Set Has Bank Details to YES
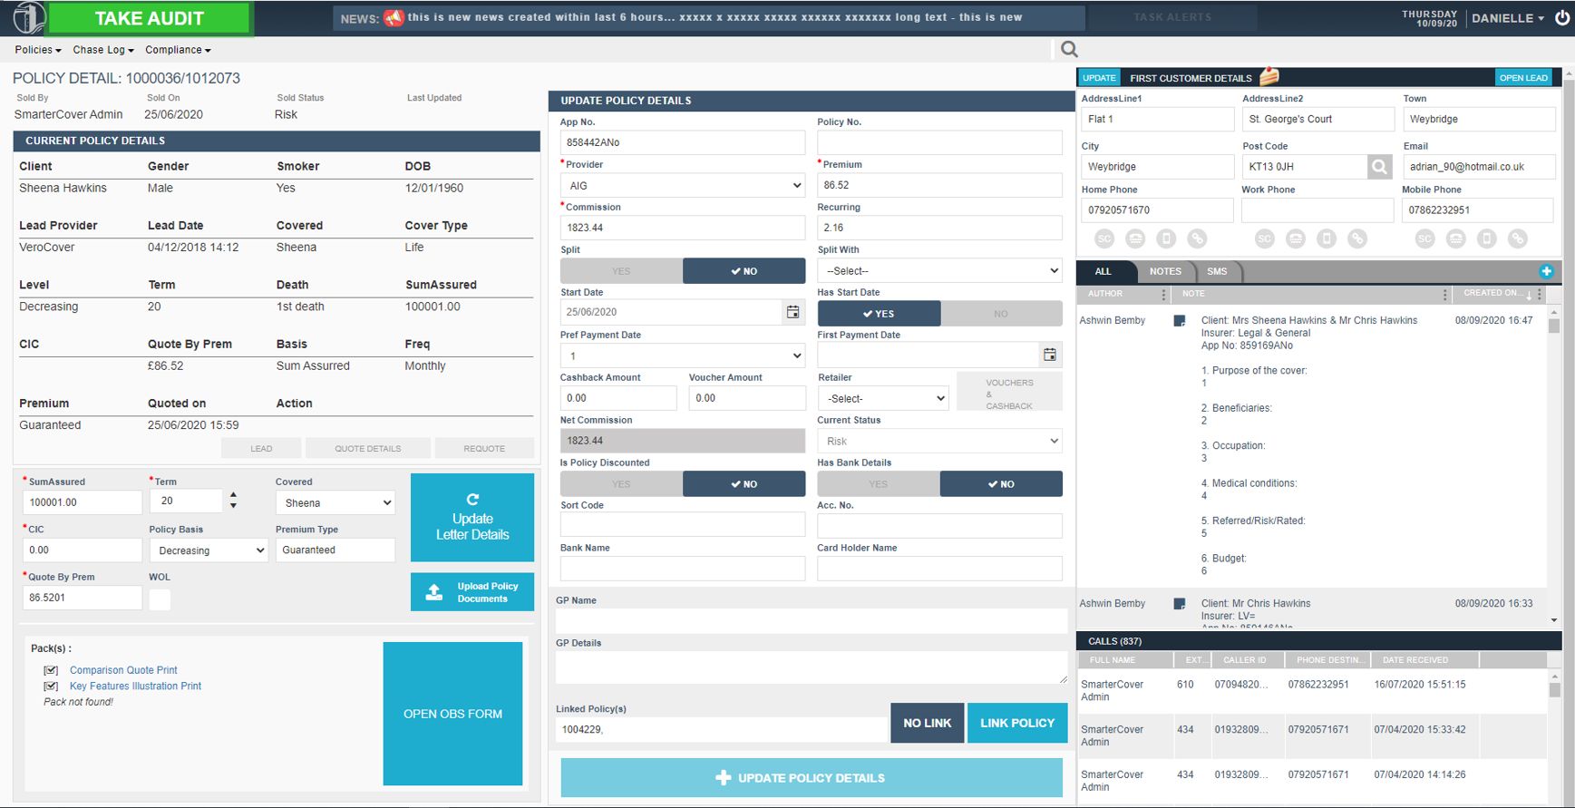Screen dimensions: 1575x808 pyautogui.click(x=878, y=484)
